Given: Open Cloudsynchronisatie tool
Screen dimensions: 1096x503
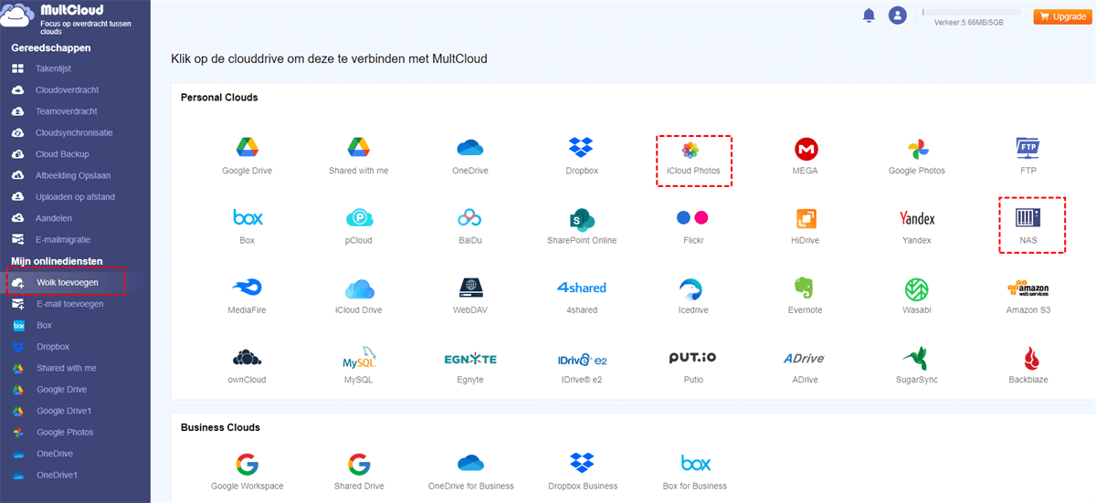Looking at the screenshot, I should pyautogui.click(x=75, y=133).
